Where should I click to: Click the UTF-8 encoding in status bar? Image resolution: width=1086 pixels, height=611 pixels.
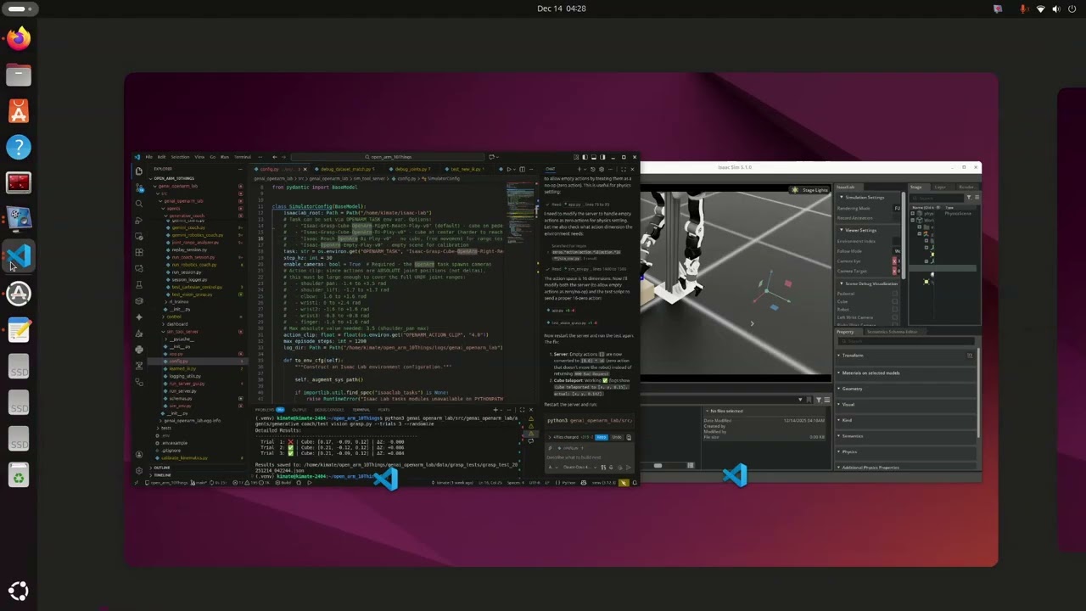pos(535,482)
